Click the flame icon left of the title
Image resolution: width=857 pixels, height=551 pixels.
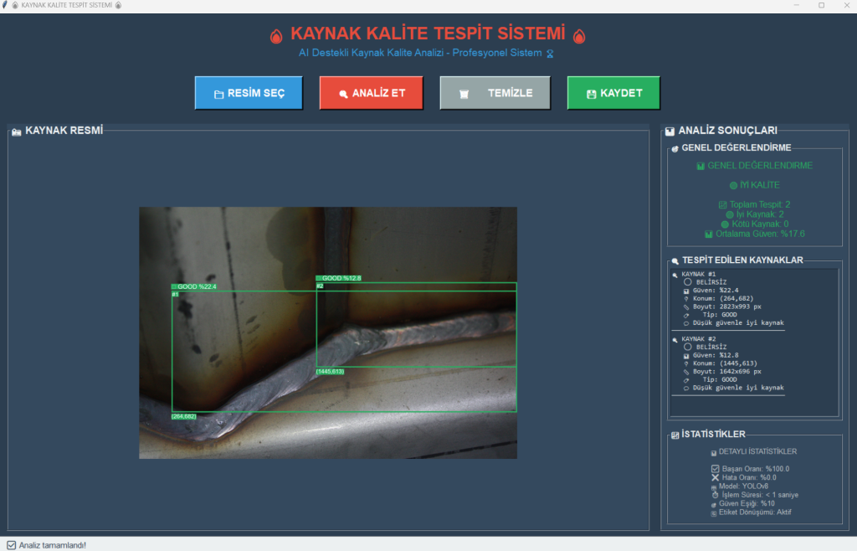pos(276,36)
